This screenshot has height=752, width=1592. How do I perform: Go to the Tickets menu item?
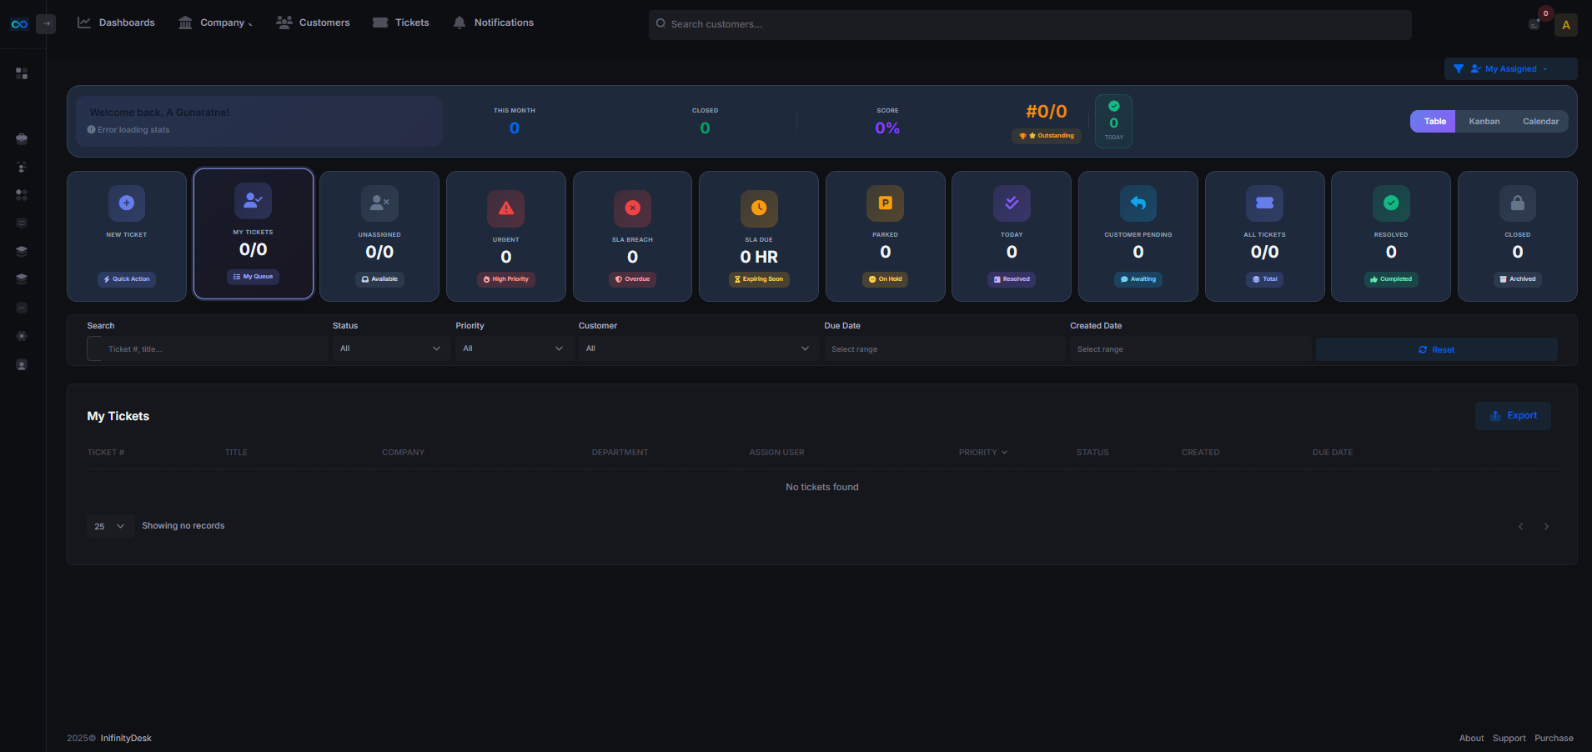401,23
